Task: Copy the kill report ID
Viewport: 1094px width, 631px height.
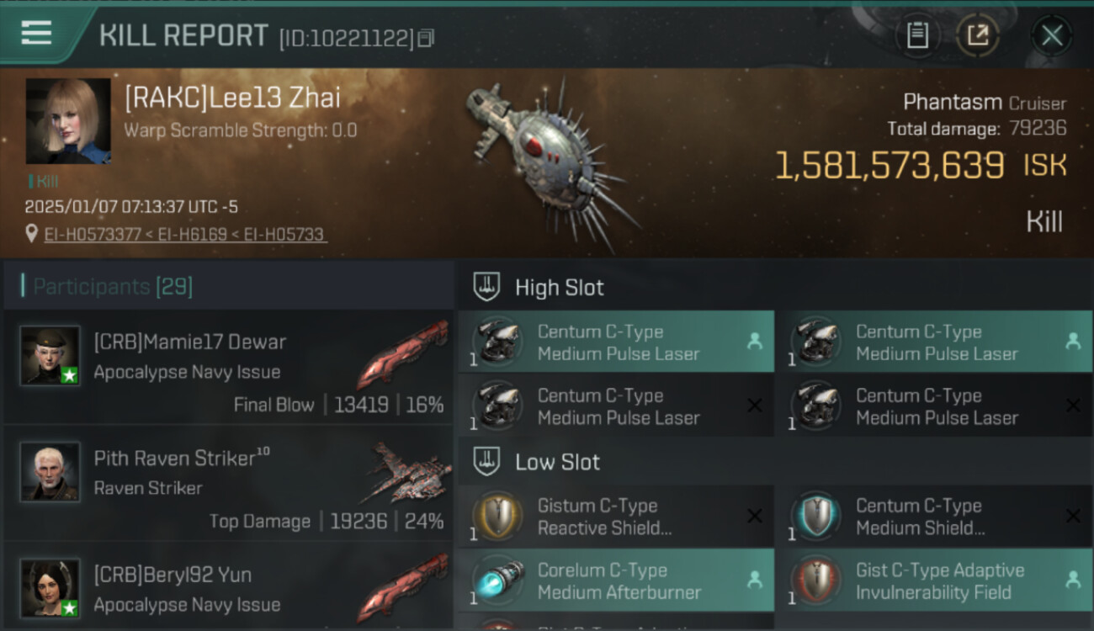Action: click(426, 38)
